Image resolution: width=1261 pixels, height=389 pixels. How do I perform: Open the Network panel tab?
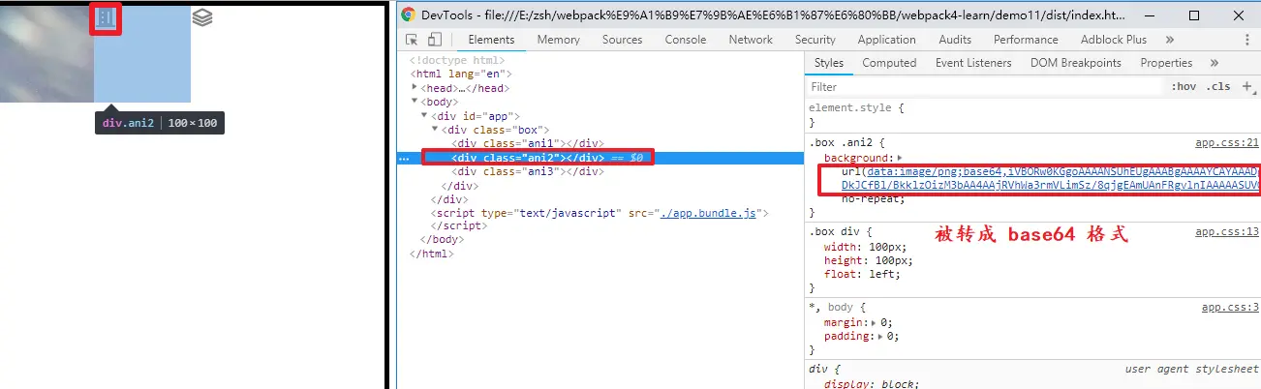click(751, 40)
